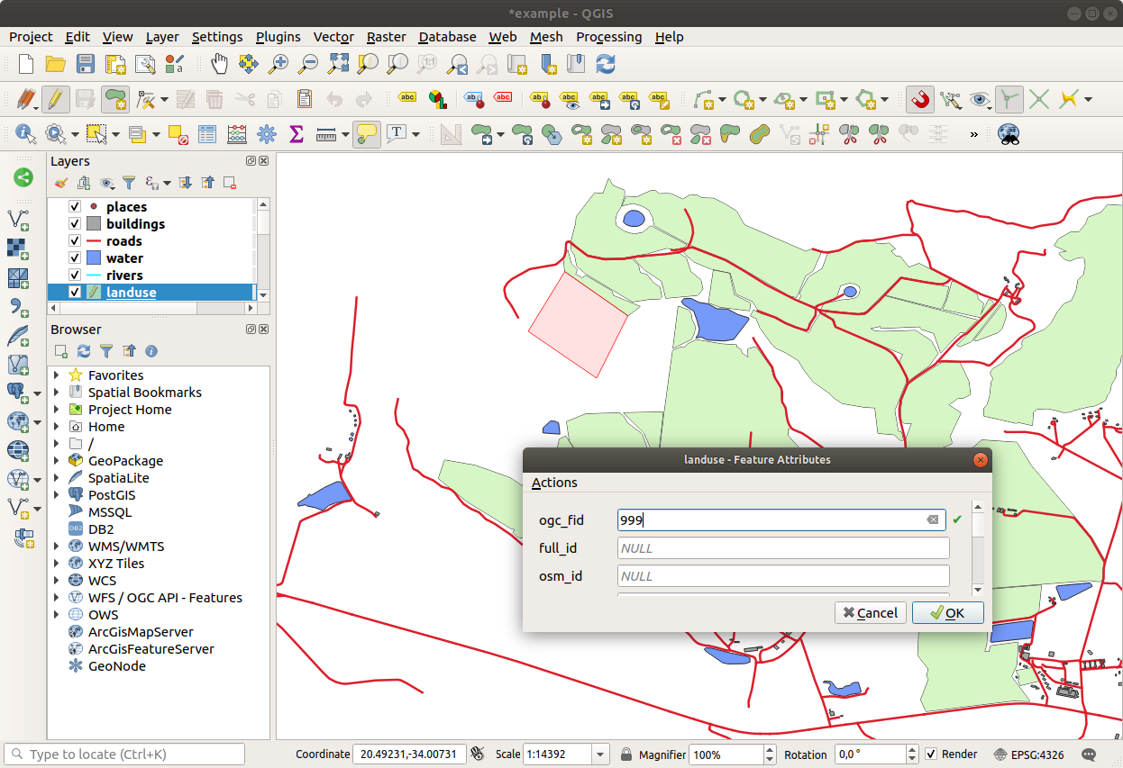The image size is (1123, 768).
Task: Refresh the map canvas
Action: [x=606, y=64]
